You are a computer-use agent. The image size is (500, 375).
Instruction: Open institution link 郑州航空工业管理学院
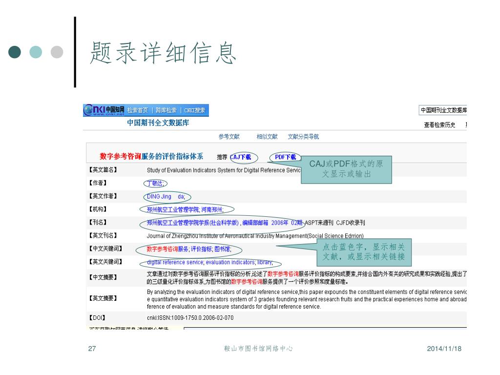point(173,209)
